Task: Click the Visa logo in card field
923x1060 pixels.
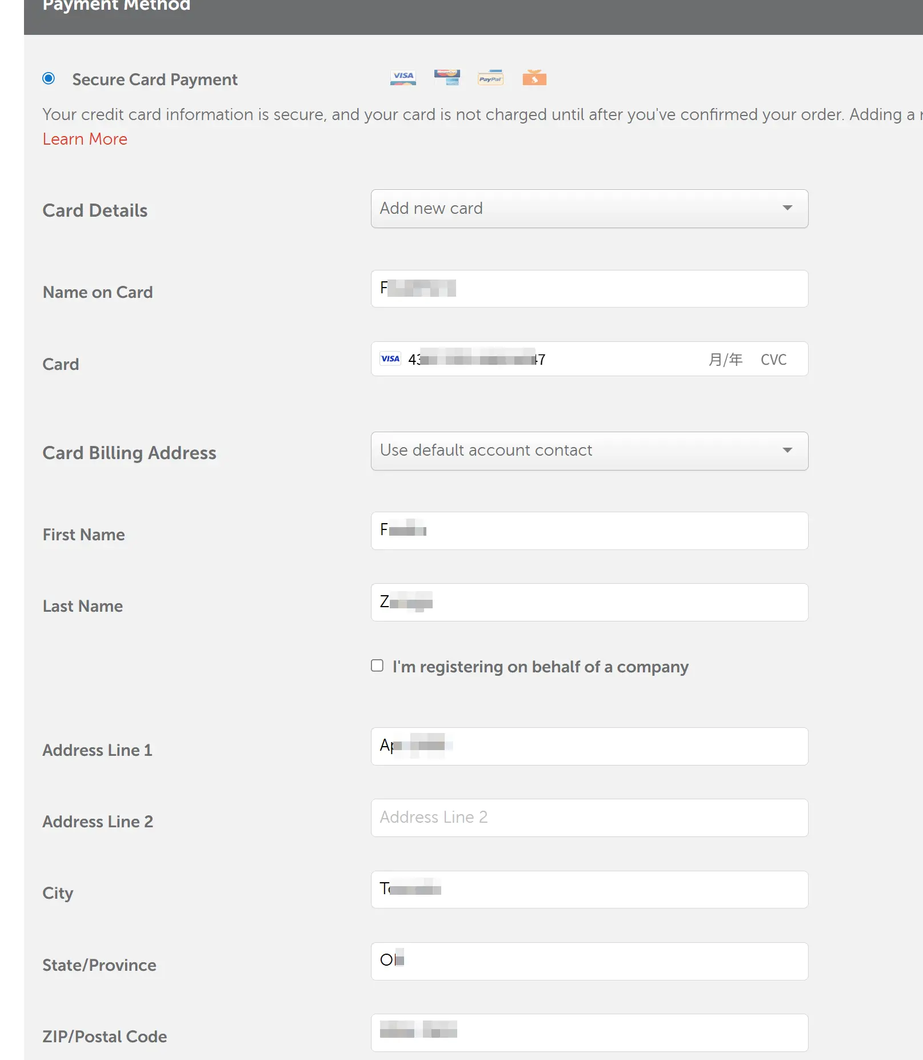Action: coord(390,359)
